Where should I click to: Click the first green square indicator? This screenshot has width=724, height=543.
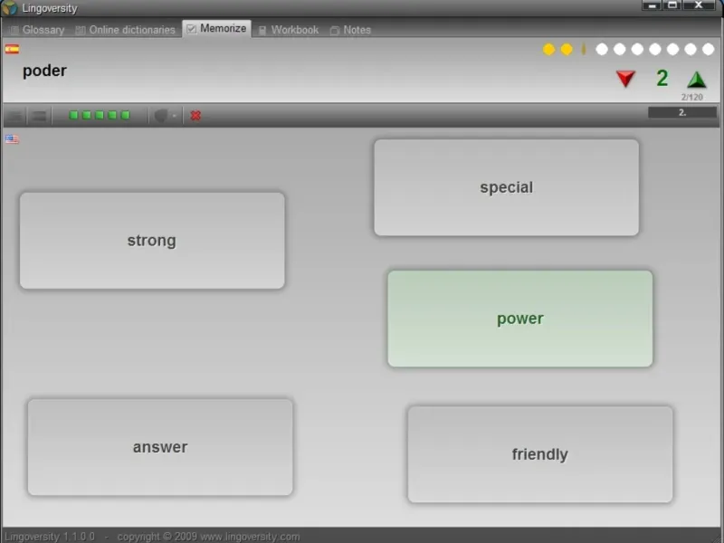point(73,115)
